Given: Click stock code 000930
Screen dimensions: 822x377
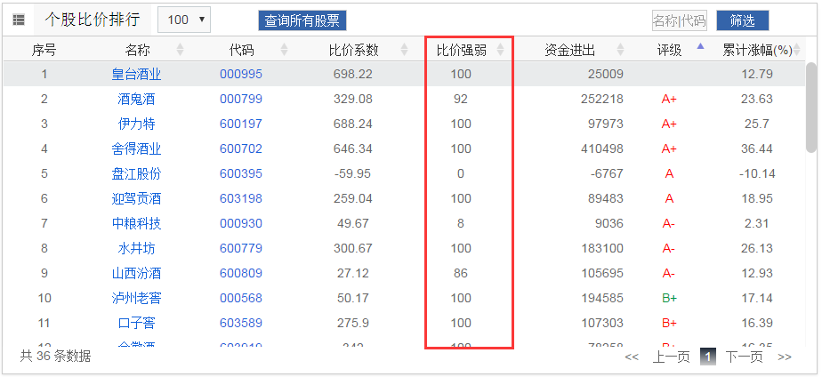Looking at the screenshot, I should tap(241, 223).
